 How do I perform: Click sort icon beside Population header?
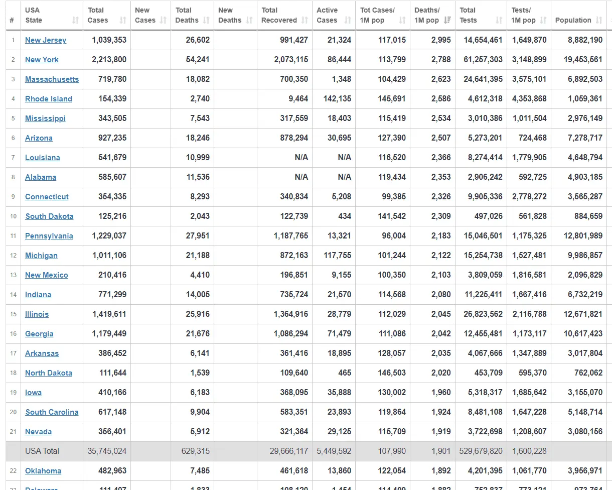[x=599, y=21]
